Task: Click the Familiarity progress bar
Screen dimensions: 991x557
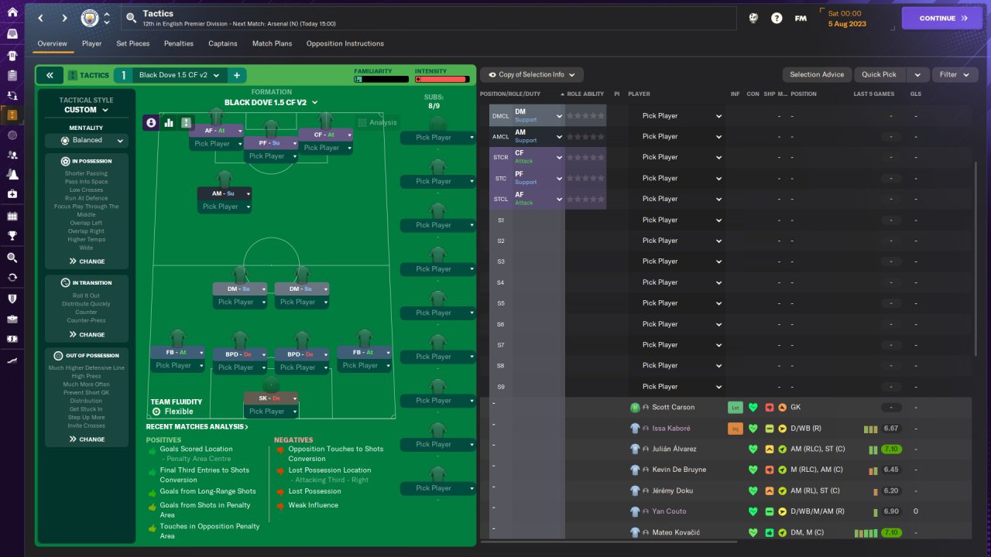Action: click(x=381, y=79)
